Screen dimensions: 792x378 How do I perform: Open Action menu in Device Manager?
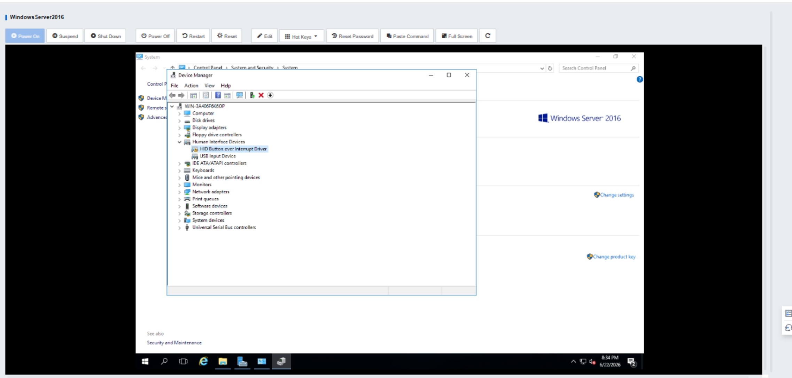click(x=191, y=86)
